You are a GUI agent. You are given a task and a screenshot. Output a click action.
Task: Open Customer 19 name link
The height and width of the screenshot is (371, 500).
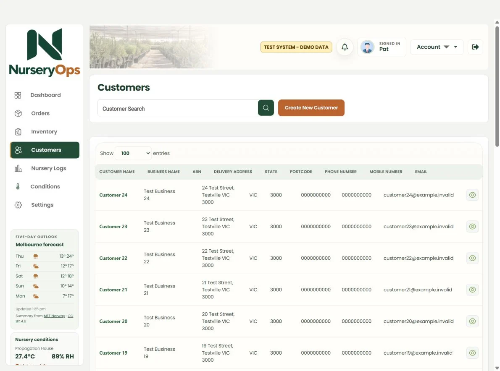113,353
